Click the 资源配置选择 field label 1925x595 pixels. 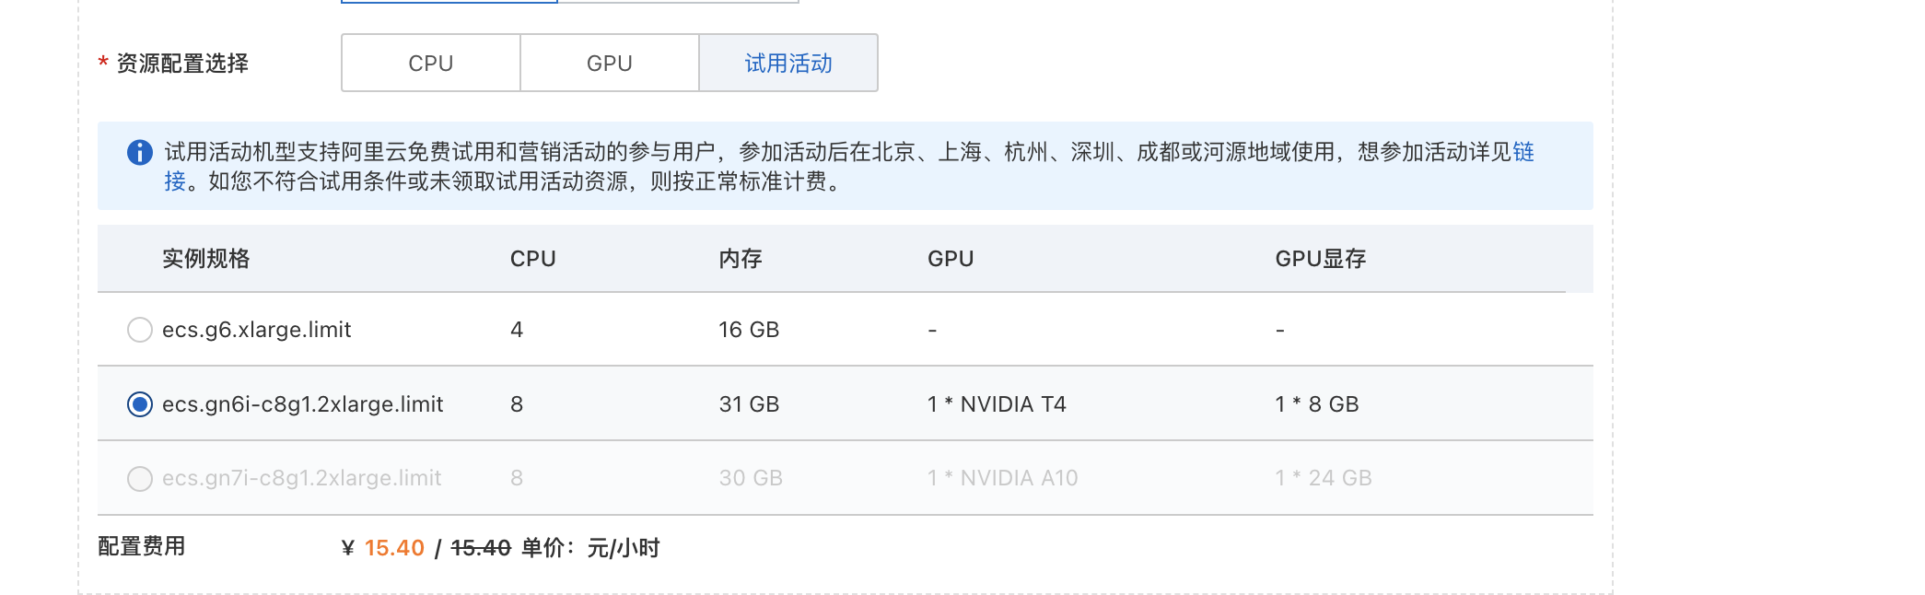pyautogui.click(x=182, y=64)
